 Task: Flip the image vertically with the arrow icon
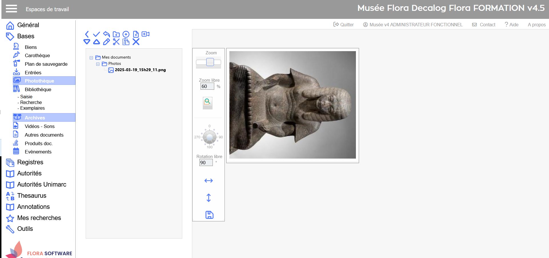209,198
